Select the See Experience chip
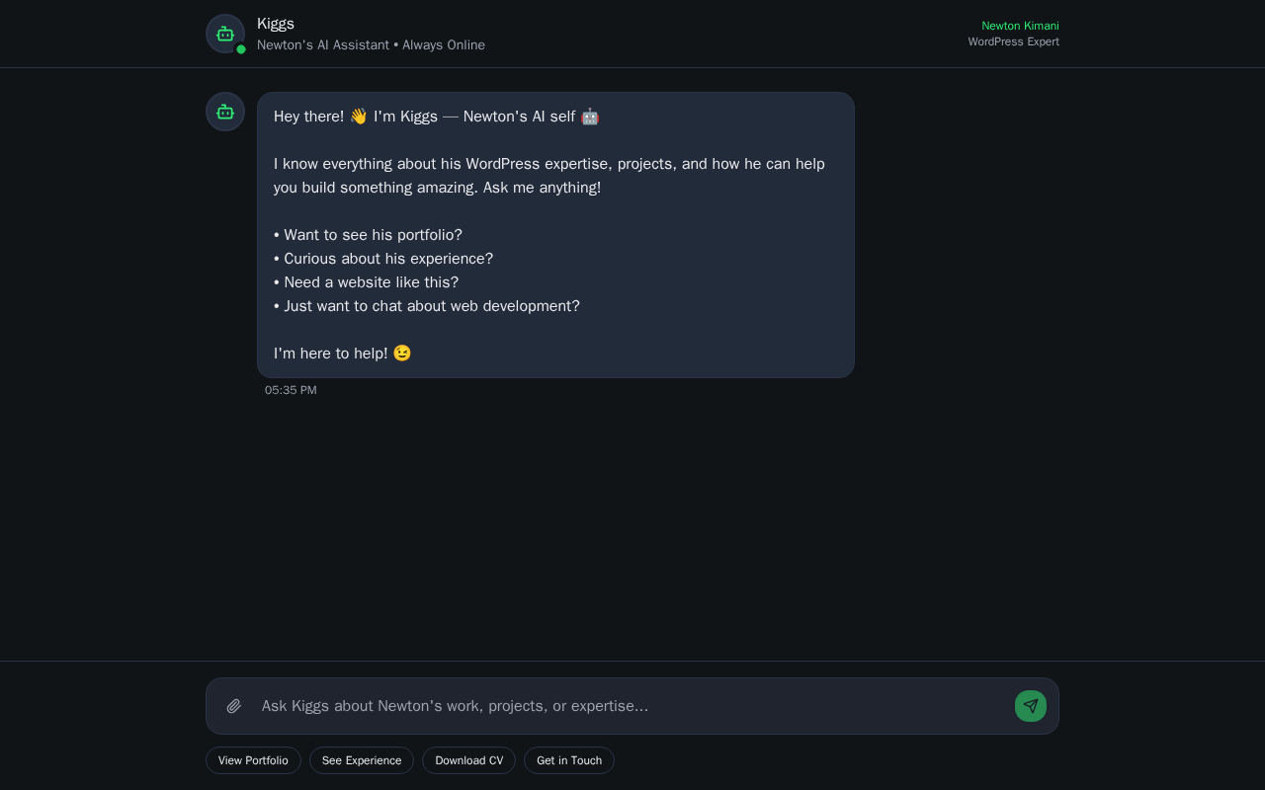The height and width of the screenshot is (790, 1265). tap(362, 760)
